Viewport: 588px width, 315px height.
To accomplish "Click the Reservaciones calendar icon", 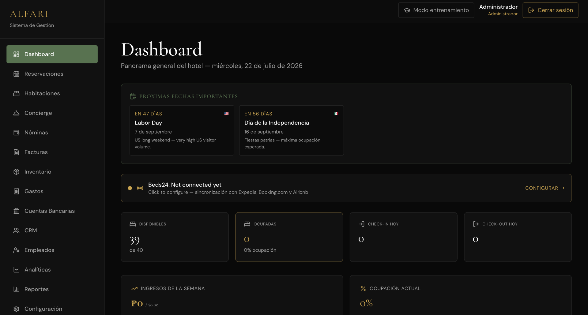I will pos(16,74).
